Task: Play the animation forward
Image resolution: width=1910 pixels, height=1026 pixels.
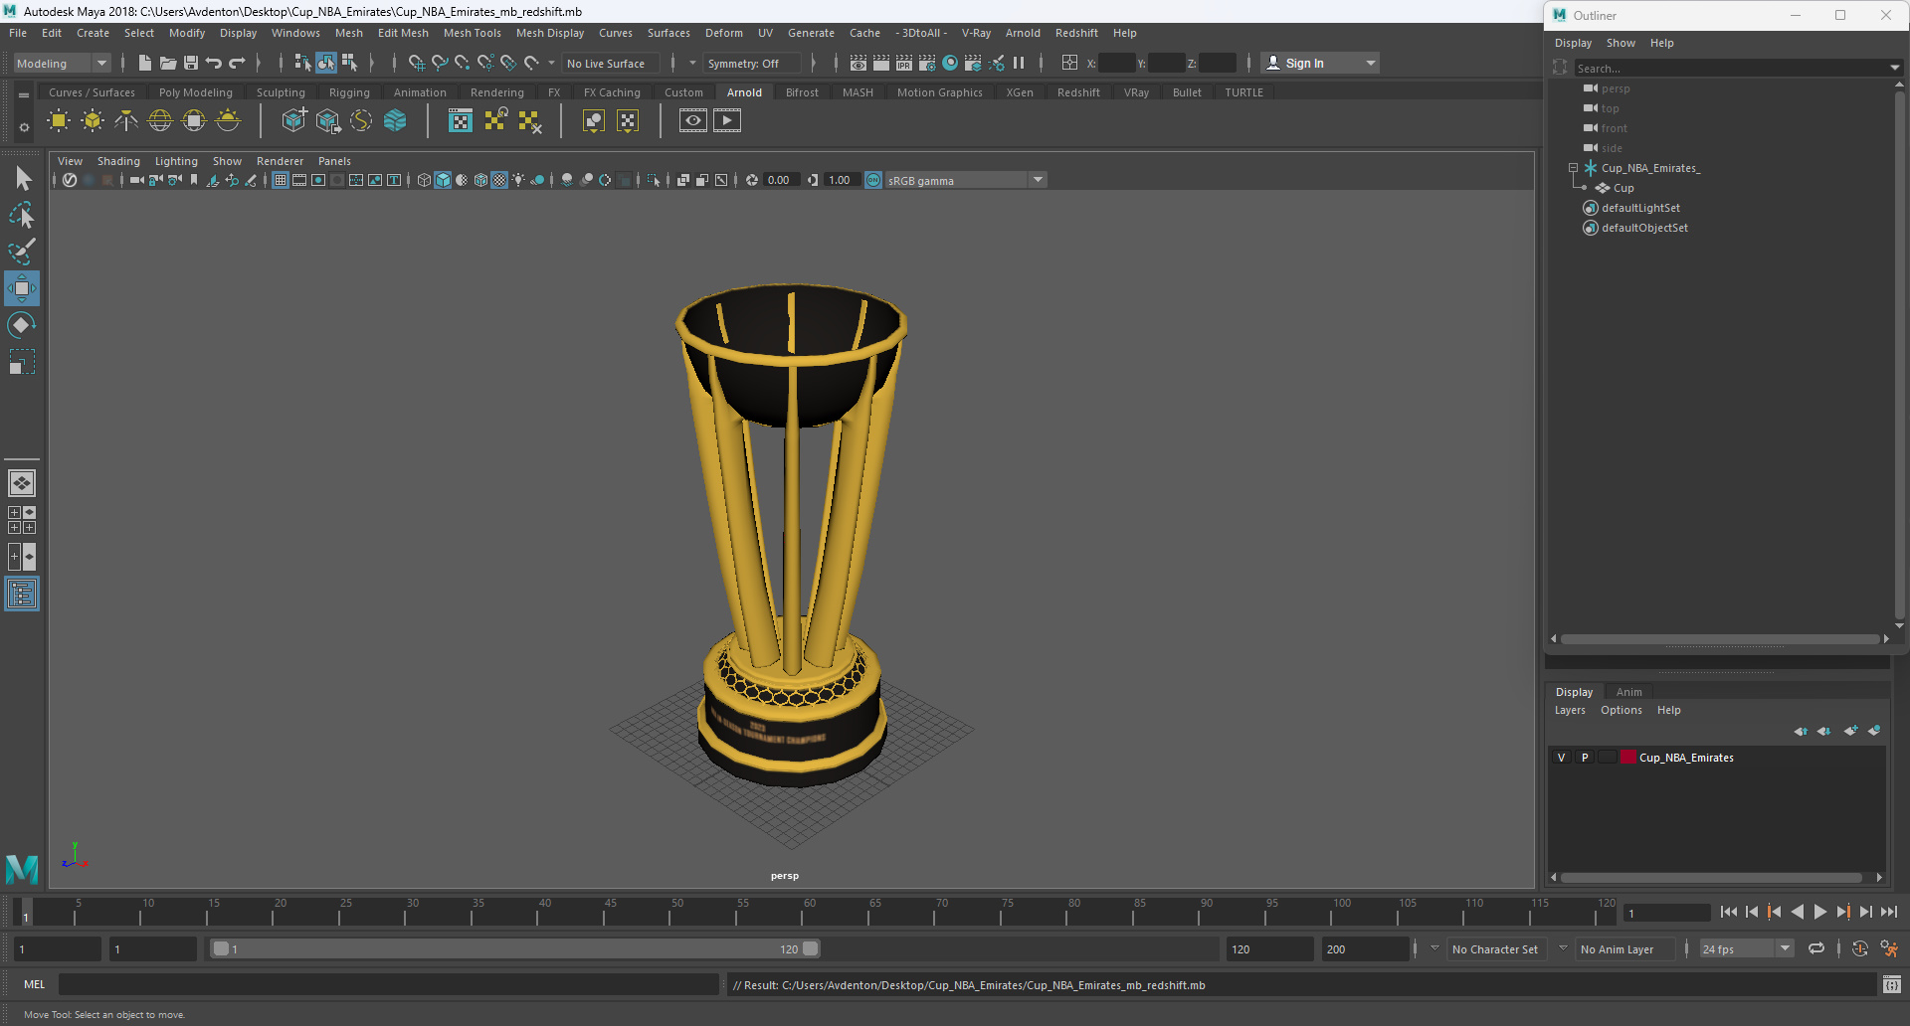Action: point(1820,912)
